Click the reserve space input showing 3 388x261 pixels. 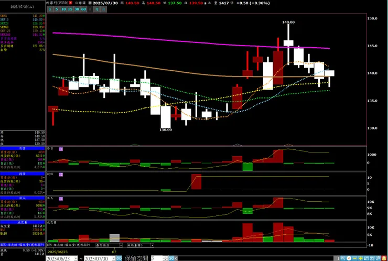157,258
